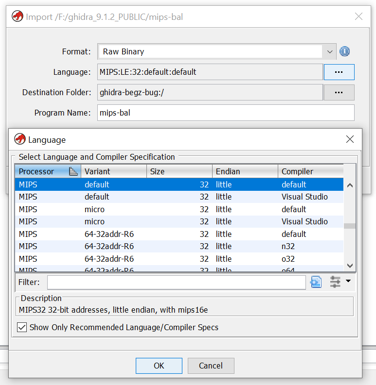Select MIPS micro default compiler row
Image resolution: width=376 pixels, height=385 pixels.
point(179,209)
